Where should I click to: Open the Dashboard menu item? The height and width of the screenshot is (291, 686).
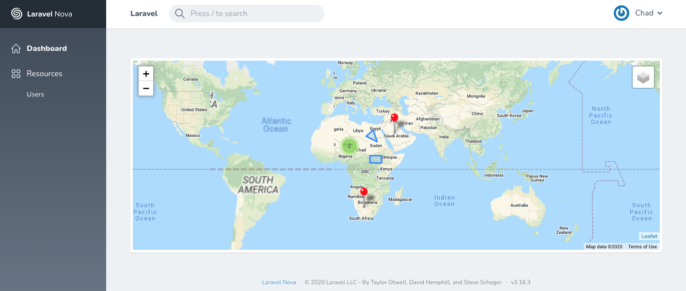pos(47,48)
